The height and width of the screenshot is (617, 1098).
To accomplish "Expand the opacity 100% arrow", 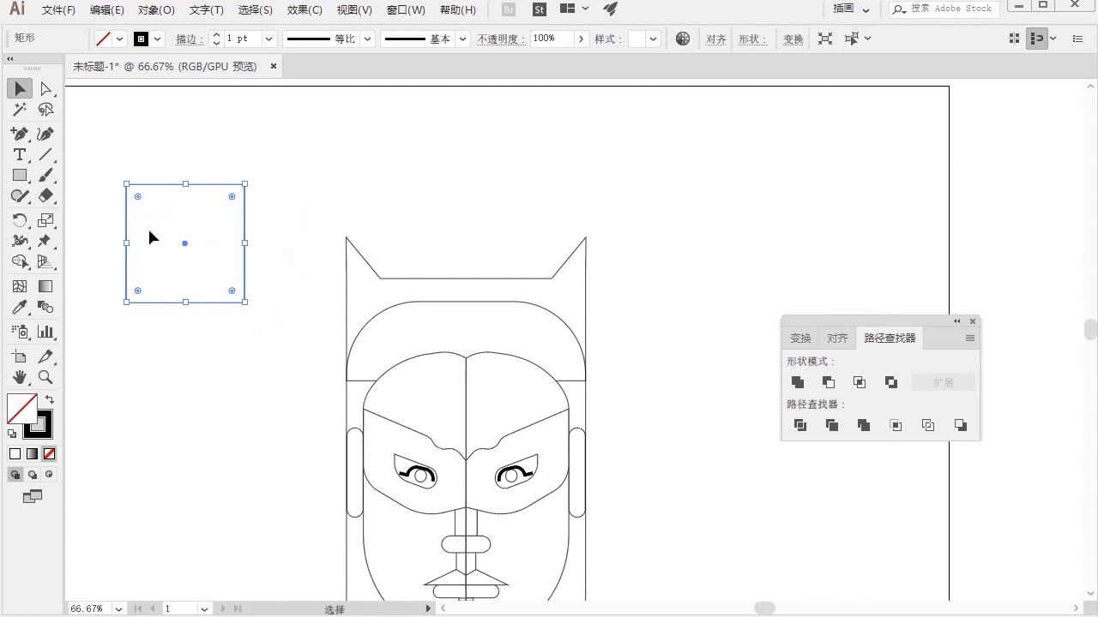I will point(581,39).
